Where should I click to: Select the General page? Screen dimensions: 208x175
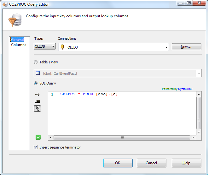pos(17,39)
